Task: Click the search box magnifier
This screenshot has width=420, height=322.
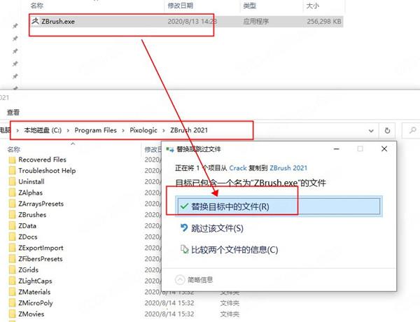Action: [412, 130]
